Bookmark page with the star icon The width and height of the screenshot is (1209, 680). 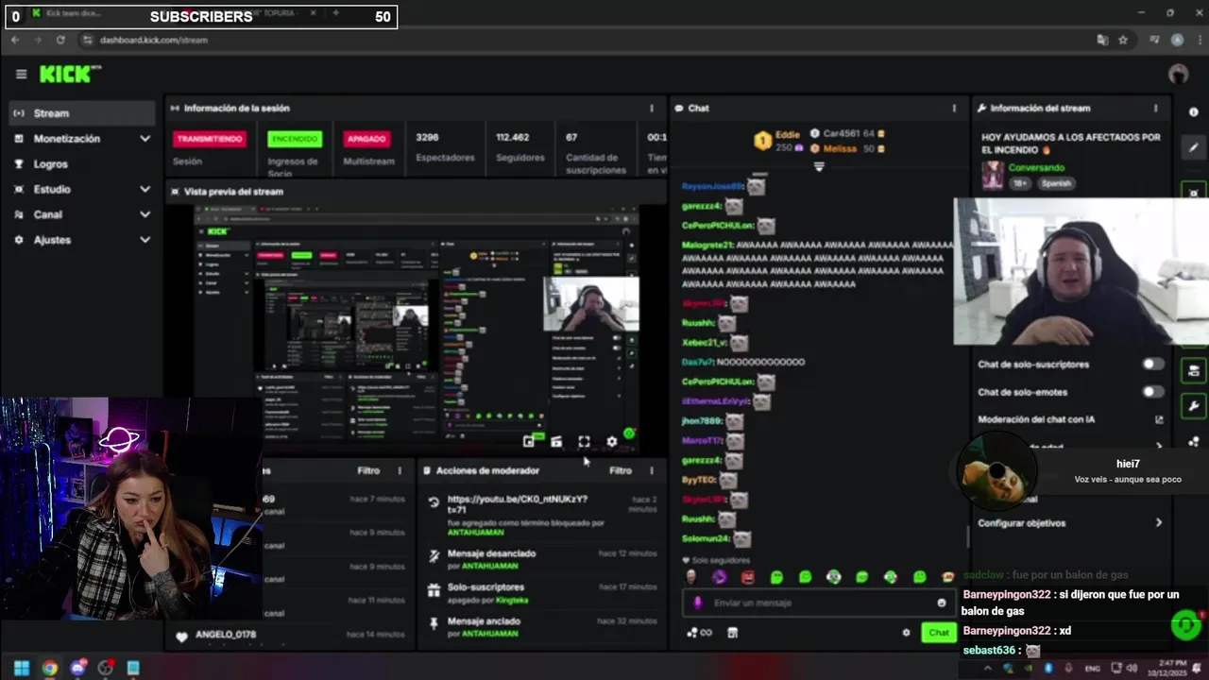click(x=1123, y=40)
